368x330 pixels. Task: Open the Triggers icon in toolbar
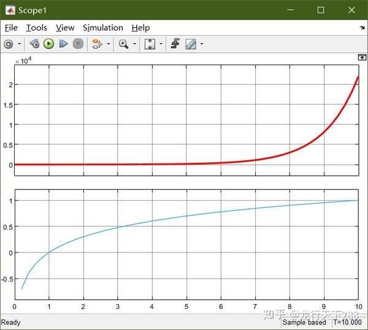(x=175, y=44)
